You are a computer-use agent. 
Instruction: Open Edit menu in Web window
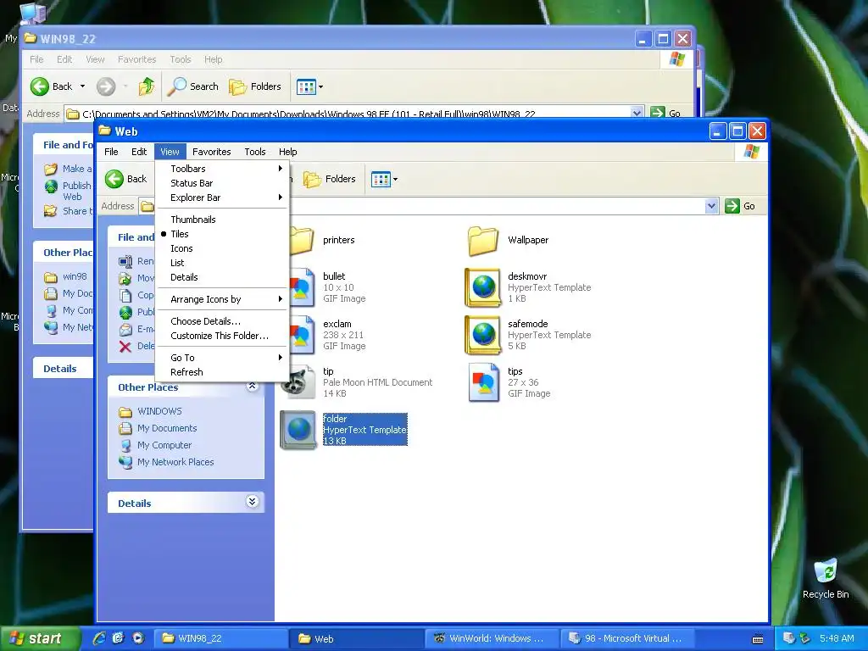[139, 152]
